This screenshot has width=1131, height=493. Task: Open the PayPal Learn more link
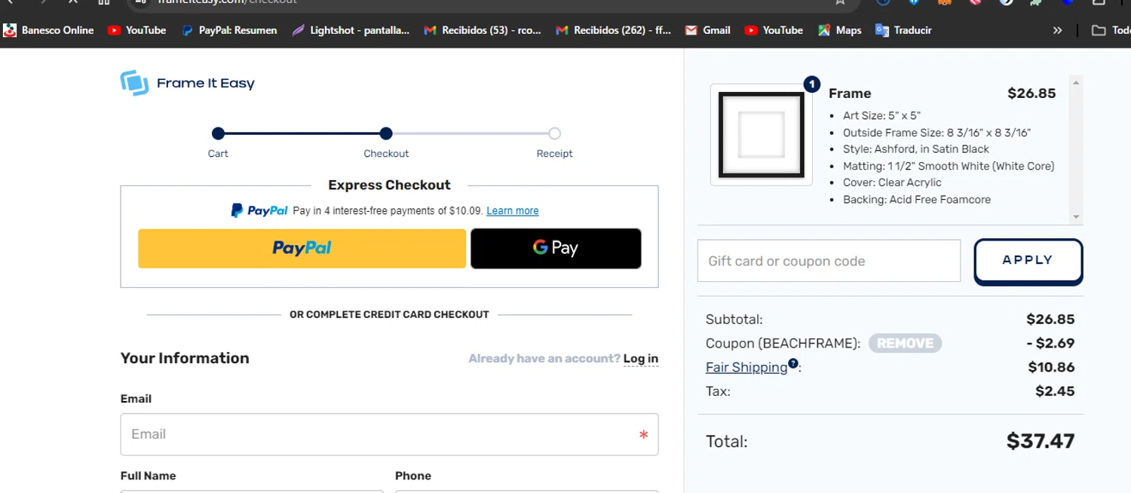click(512, 211)
